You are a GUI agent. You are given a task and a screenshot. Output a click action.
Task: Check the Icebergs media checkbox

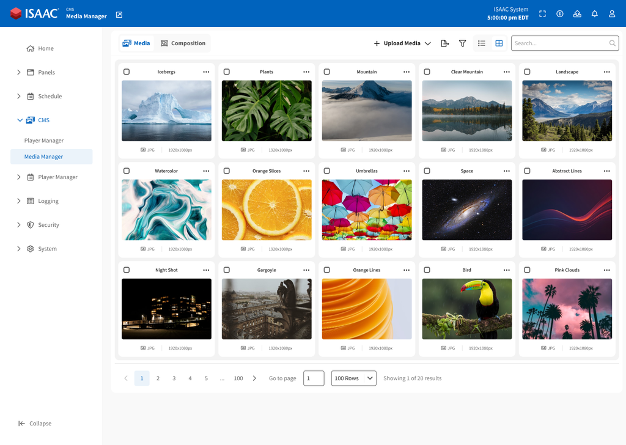(x=127, y=72)
